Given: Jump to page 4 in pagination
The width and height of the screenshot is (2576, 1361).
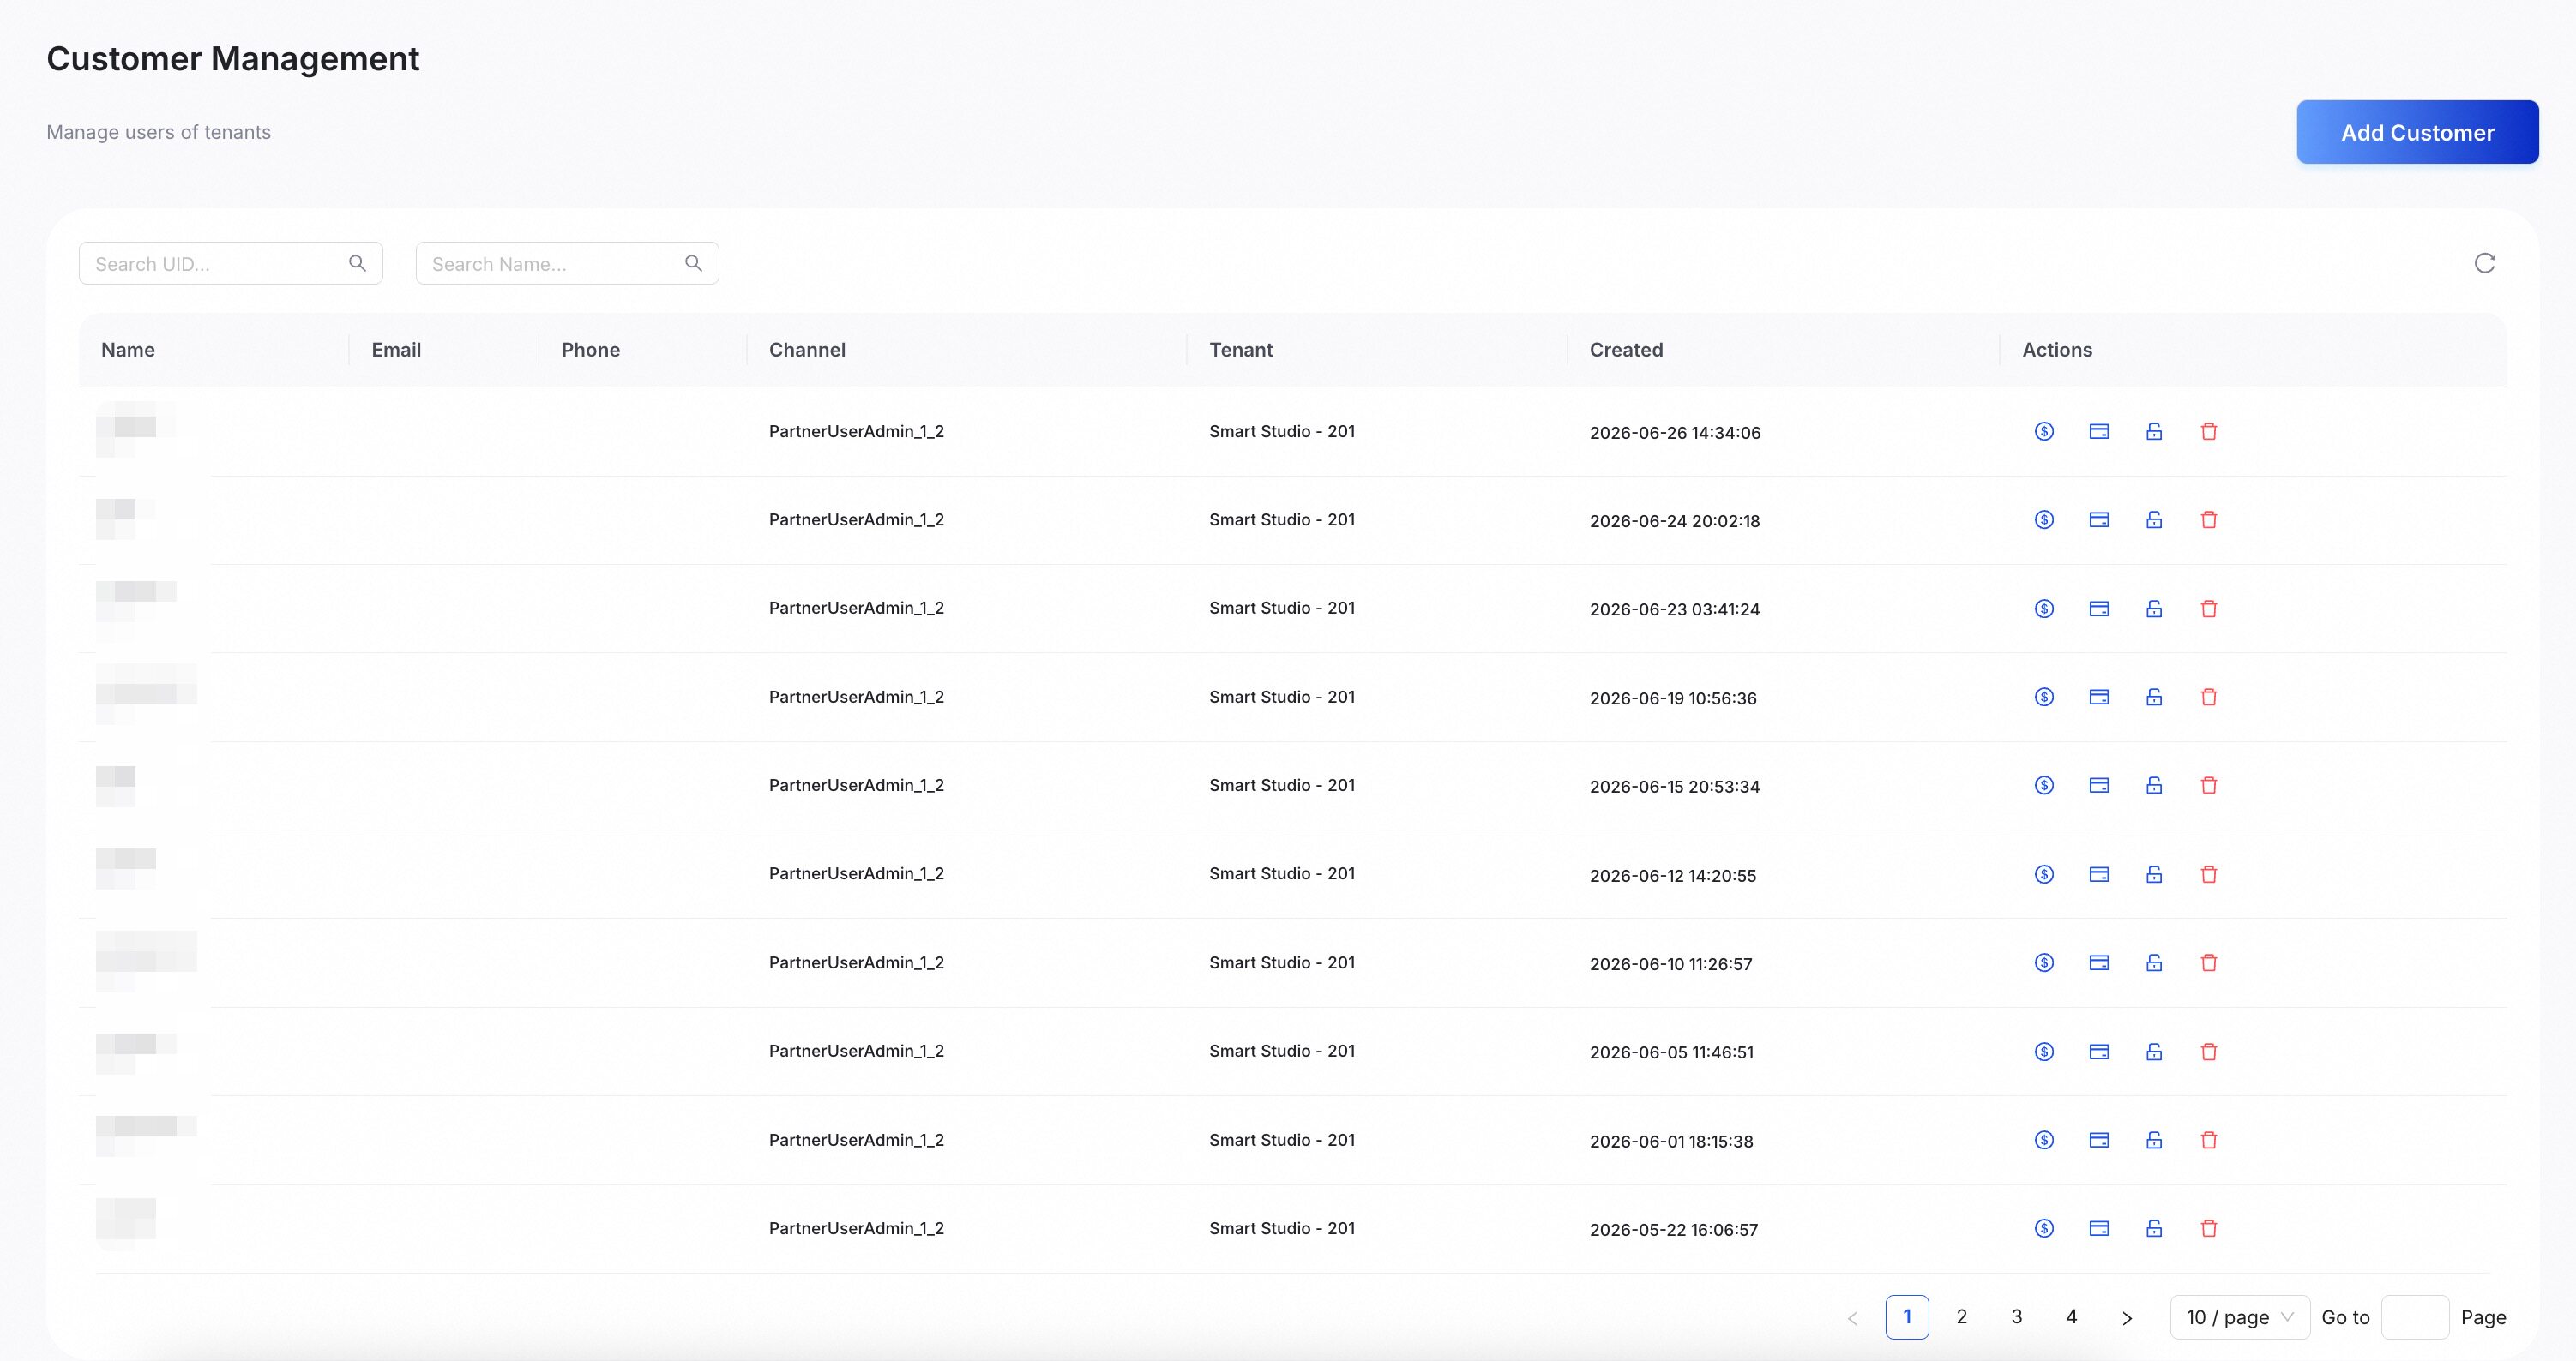Looking at the screenshot, I should click(2072, 1317).
